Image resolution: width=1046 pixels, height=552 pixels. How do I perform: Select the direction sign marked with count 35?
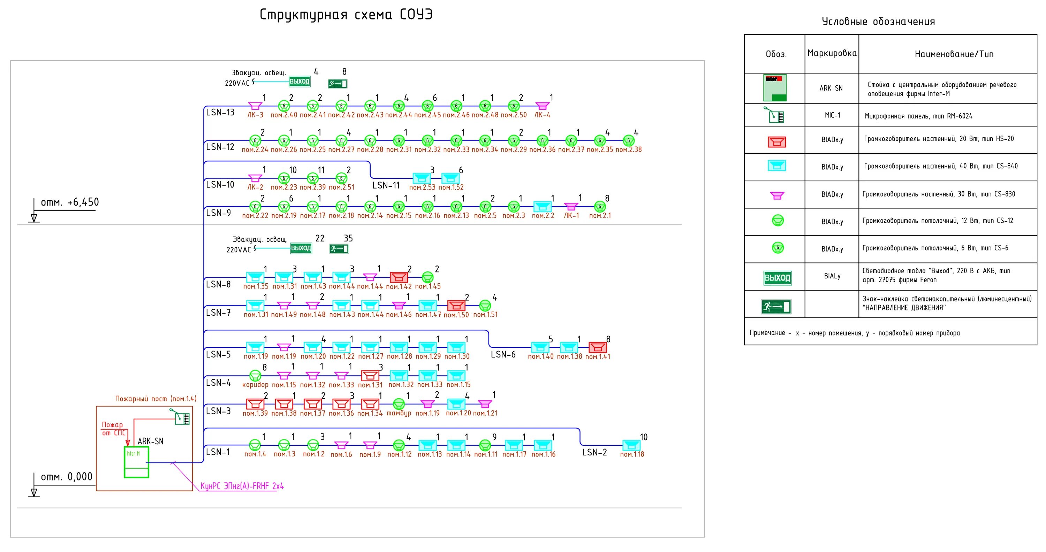pyautogui.click(x=339, y=249)
